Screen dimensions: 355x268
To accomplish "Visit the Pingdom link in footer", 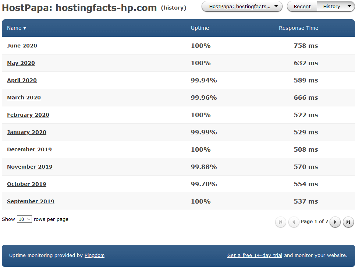I will tap(95, 255).
